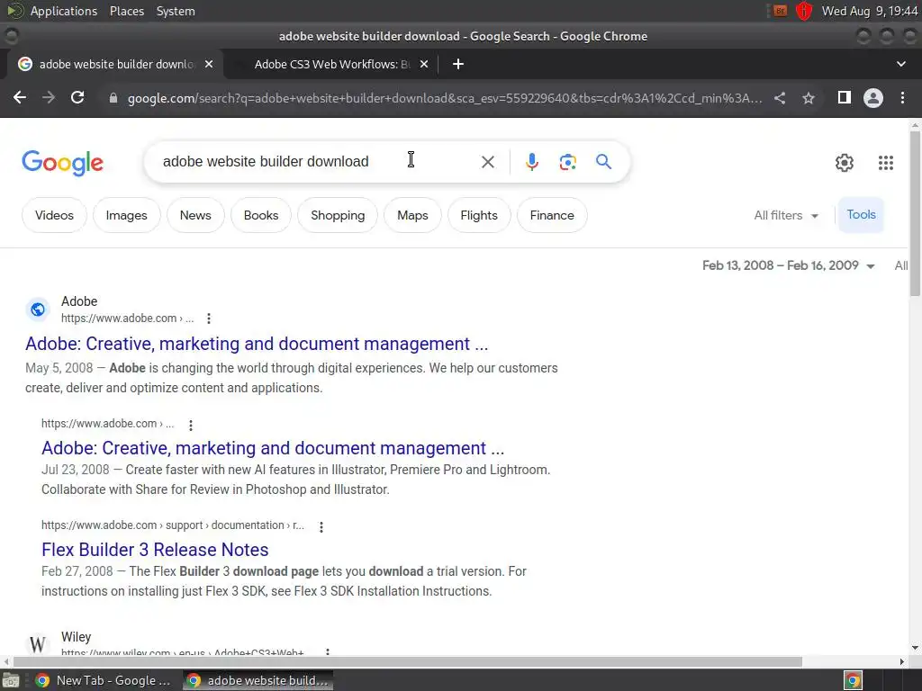
Task: Open the Chrome profile avatar
Action: (x=873, y=97)
